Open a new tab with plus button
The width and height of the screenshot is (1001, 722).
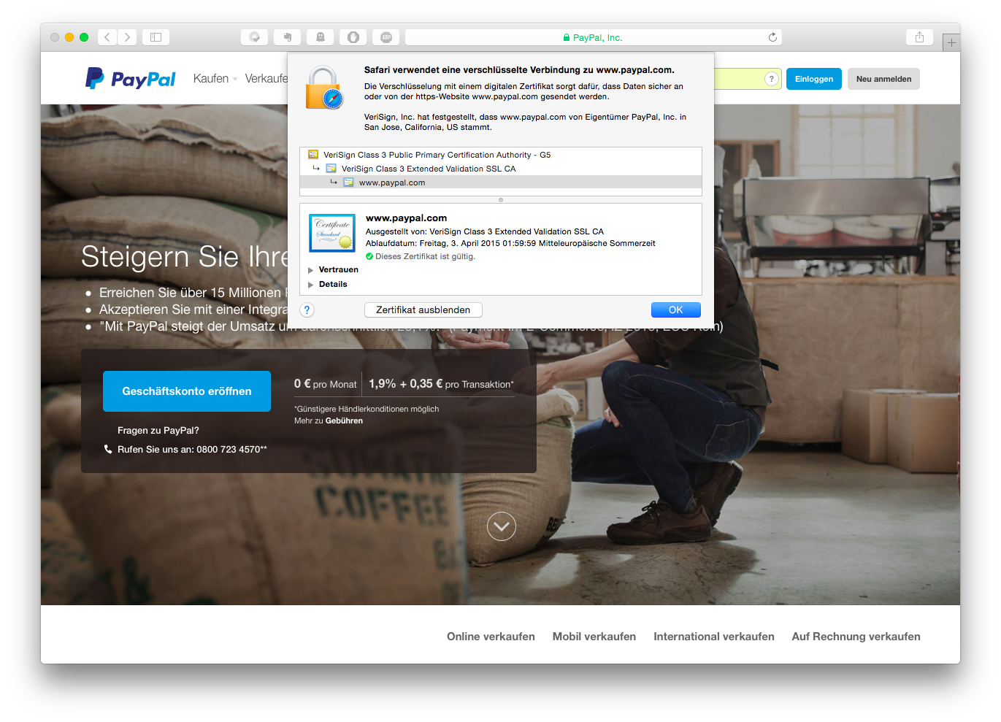coord(951,43)
